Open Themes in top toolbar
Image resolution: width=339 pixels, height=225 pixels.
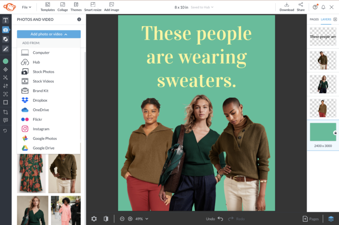pyautogui.click(x=76, y=7)
